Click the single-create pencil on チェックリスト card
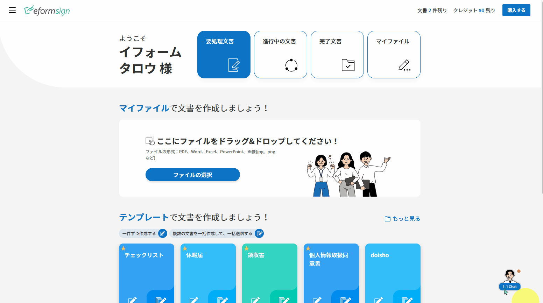 (x=132, y=300)
